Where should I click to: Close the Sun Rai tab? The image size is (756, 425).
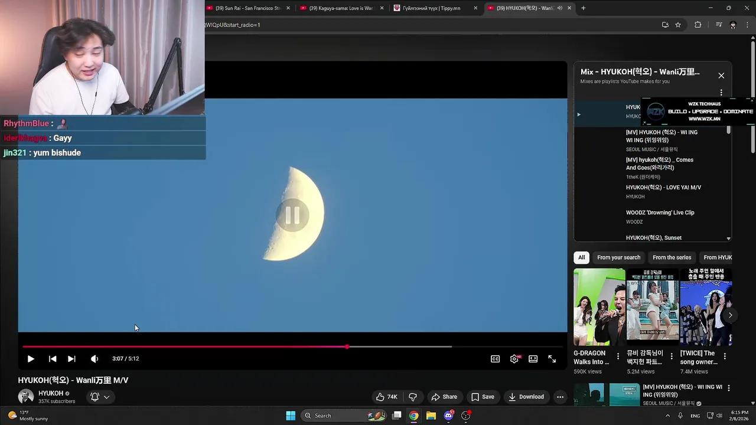(288, 8)
